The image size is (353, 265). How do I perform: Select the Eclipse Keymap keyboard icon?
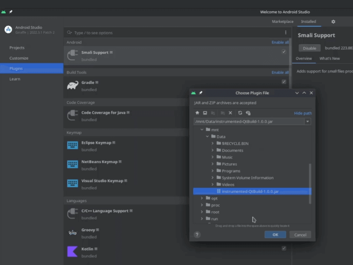click(x=73, y=145)
